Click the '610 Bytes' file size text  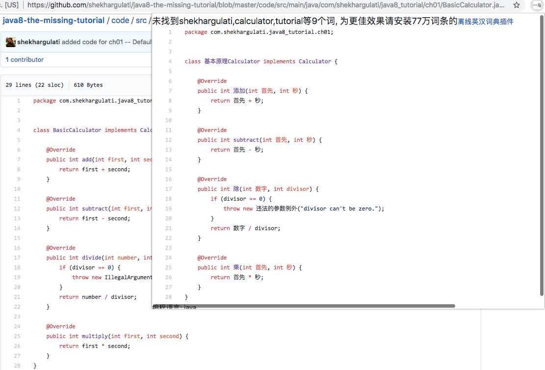(x=88, y=85)
